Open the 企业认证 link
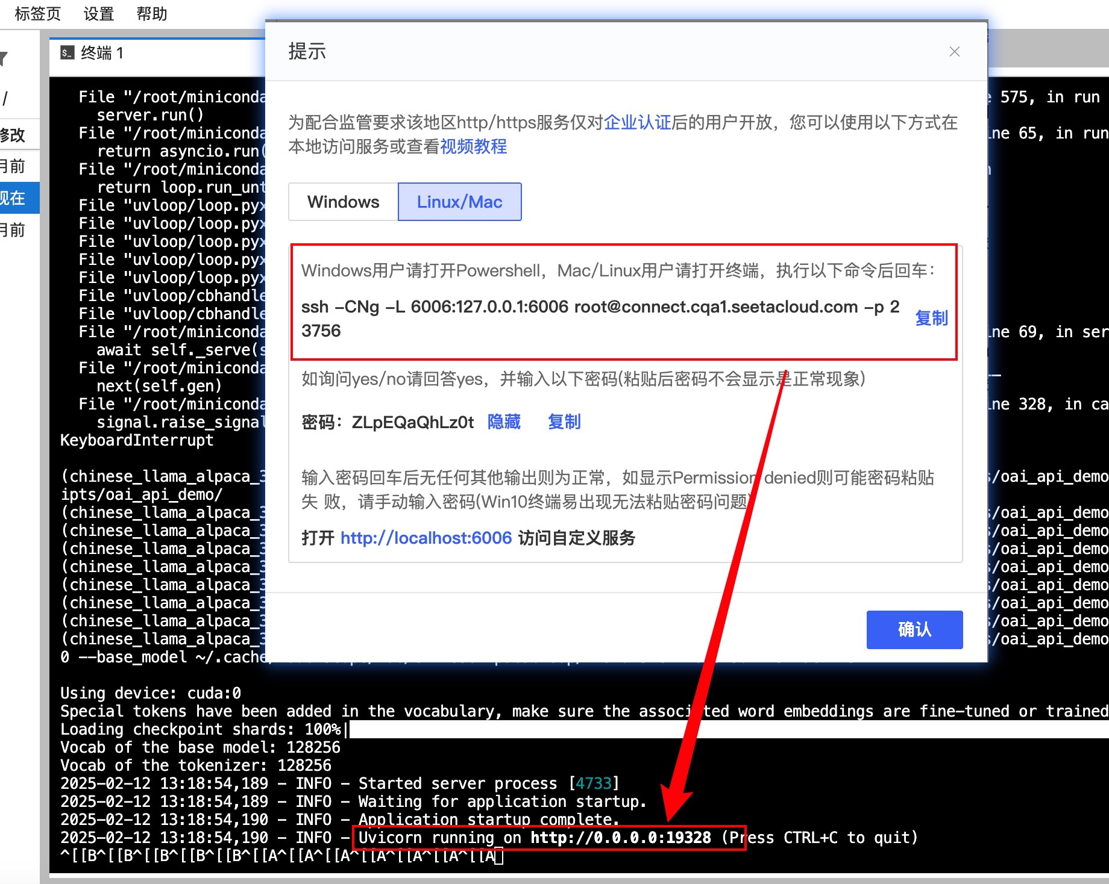This screenshot has width=1109, height=884. pyautogui.click(x=637, y=122)
